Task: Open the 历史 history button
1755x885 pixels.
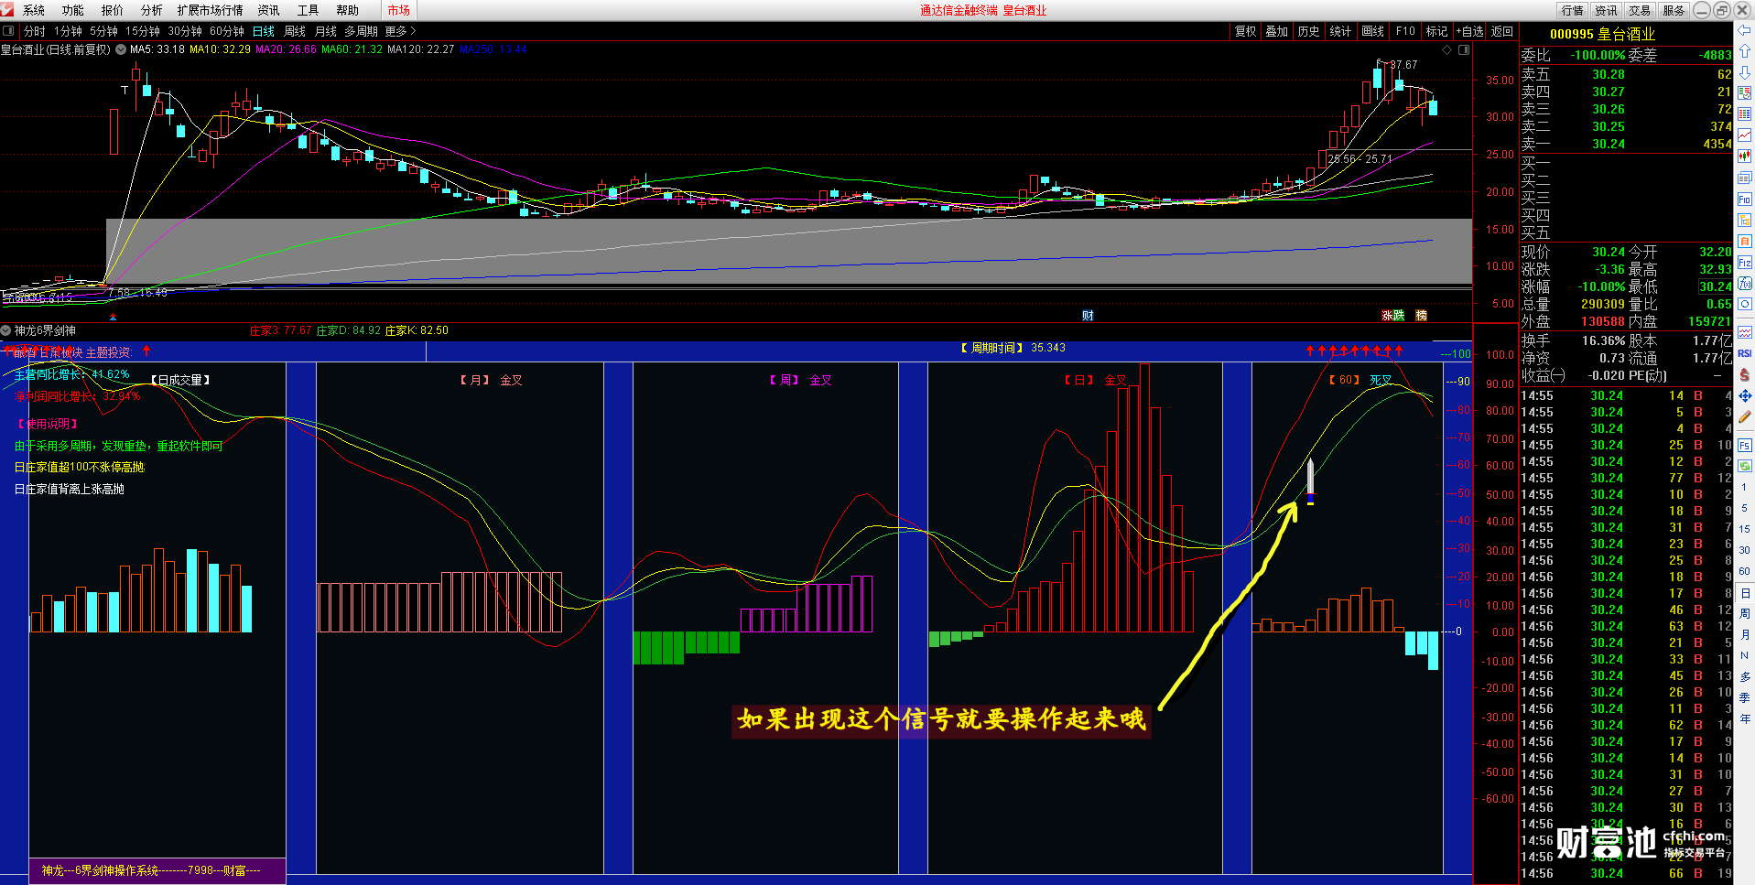Action: pos(1308,31)
